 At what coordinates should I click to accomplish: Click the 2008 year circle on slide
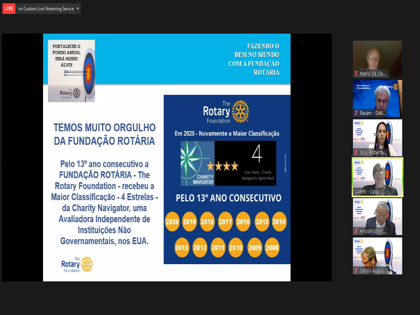[272, 248]
